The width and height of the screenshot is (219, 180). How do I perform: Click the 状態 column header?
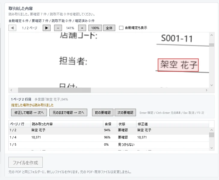click(x=127, y=124)
